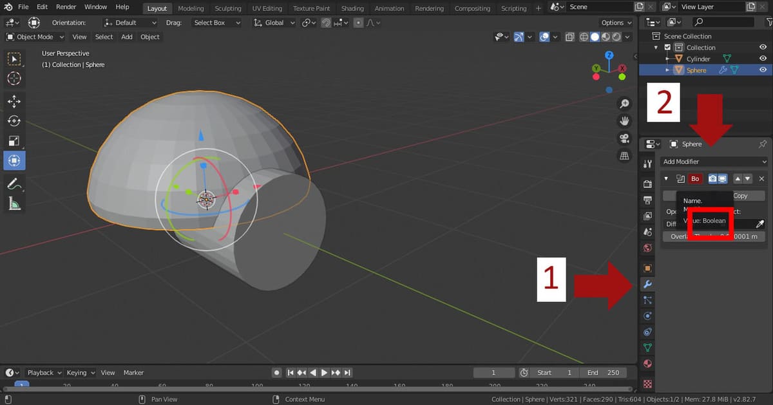Open the Material properties tab
The width and height of the screenshot is (773, 405).
[648, 364]
